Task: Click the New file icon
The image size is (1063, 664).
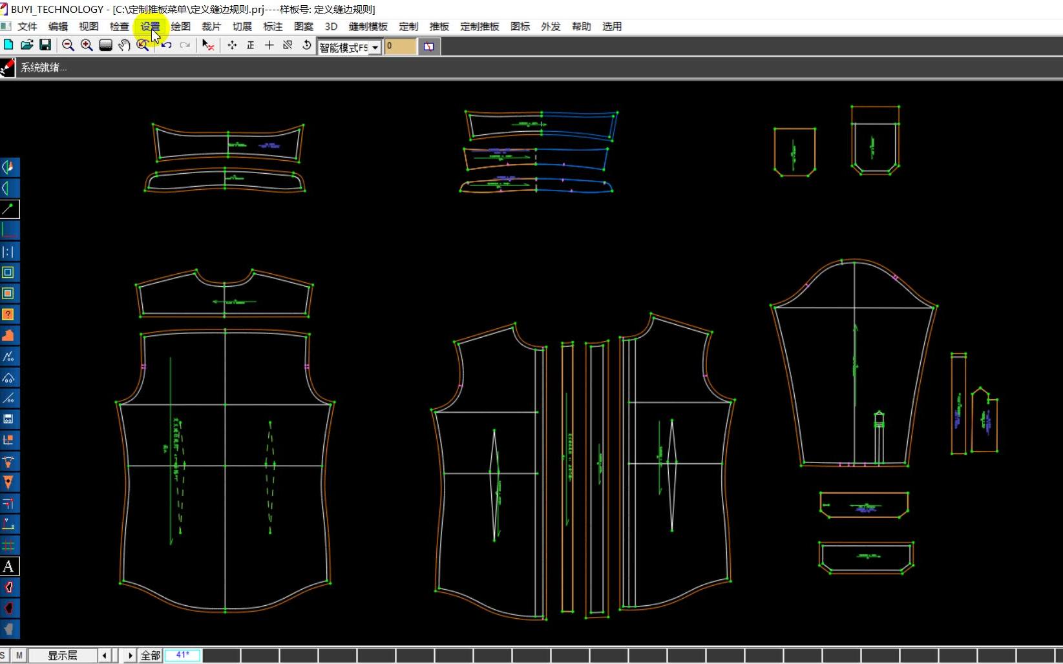Action: coord(8,45)
